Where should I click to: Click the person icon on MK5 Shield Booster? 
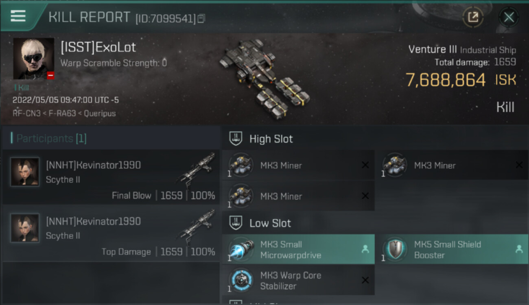click(519, 249)
